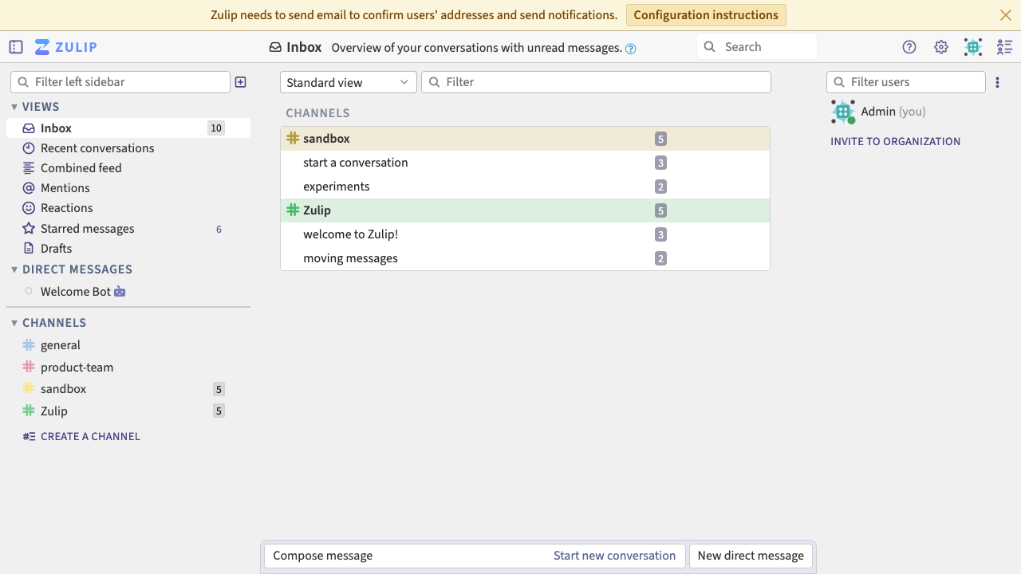The width and height of the screenshot is (1021, 574).
Task: Click the general channel hash icon
Action: [29, 345]
